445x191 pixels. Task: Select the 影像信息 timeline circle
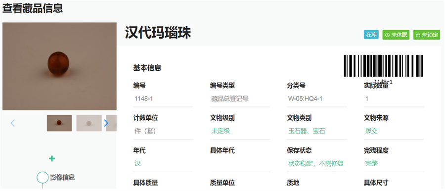pos(43,177)
